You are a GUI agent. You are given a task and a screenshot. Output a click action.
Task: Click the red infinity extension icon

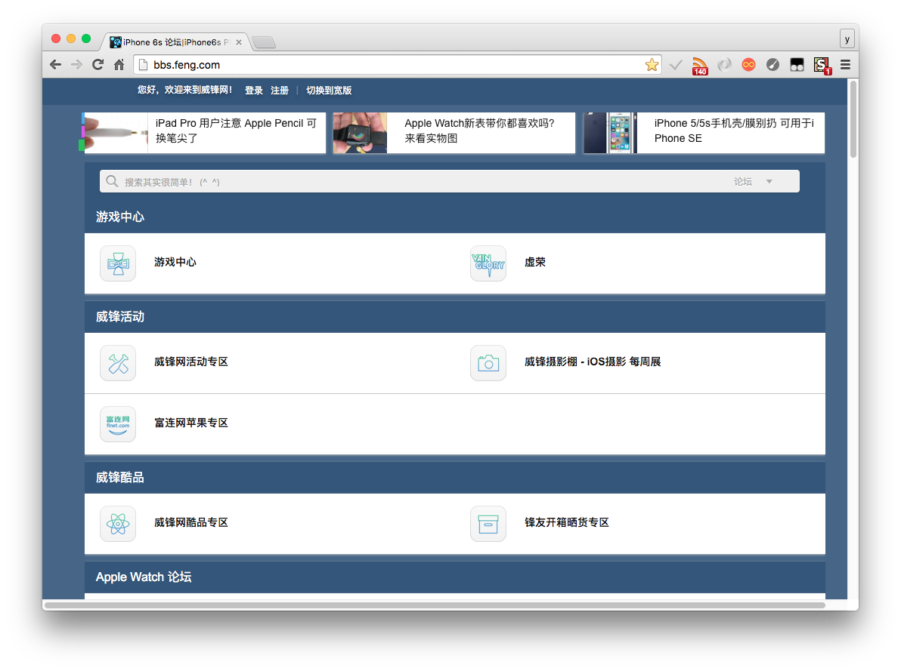tap(748, 65)
